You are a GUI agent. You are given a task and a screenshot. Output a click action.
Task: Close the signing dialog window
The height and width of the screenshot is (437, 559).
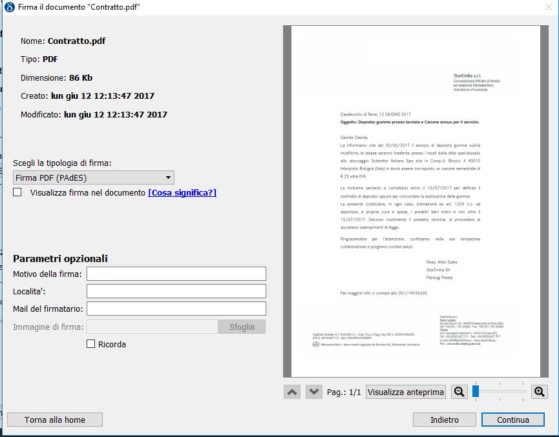click(x=548, y=7)
